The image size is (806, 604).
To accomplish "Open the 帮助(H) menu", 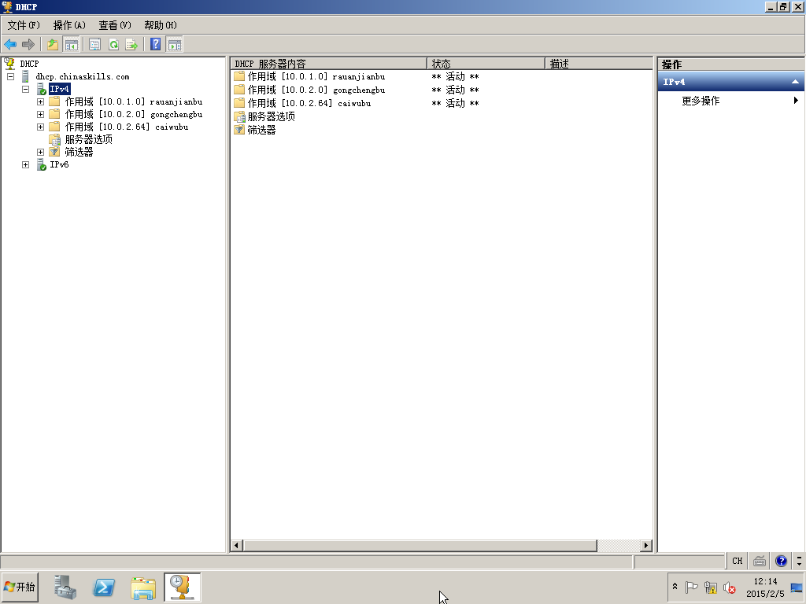I will (161, 25).
